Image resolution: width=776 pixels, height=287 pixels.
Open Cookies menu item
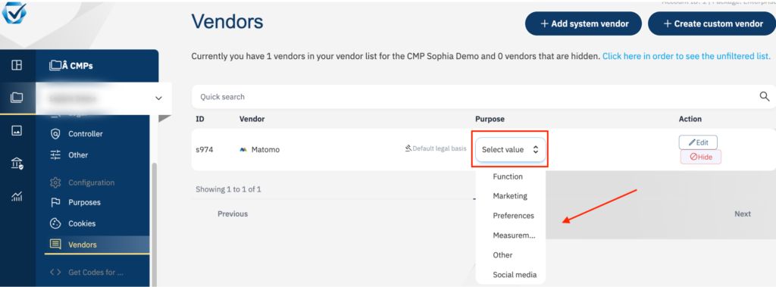pos(82,223)
